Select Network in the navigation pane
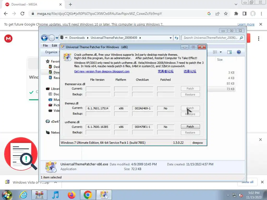Viewport: 267px width, 200px height. [53, 133]
